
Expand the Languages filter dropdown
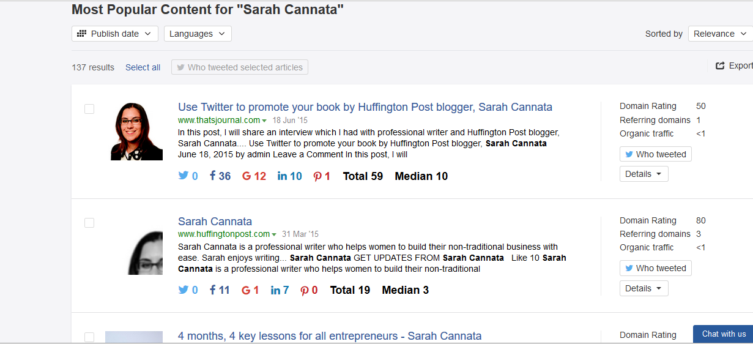pos(198,34)
